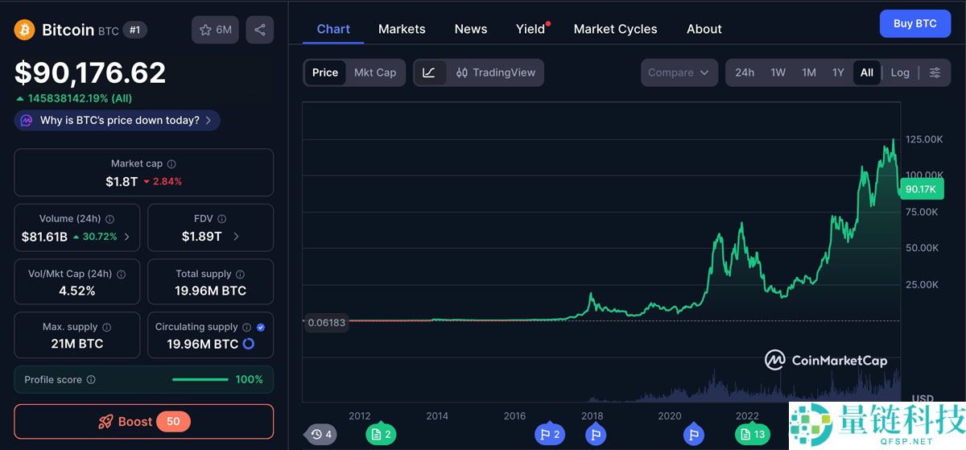Click the 125.00K axis label
966x450 pixels.
[924, 139]
